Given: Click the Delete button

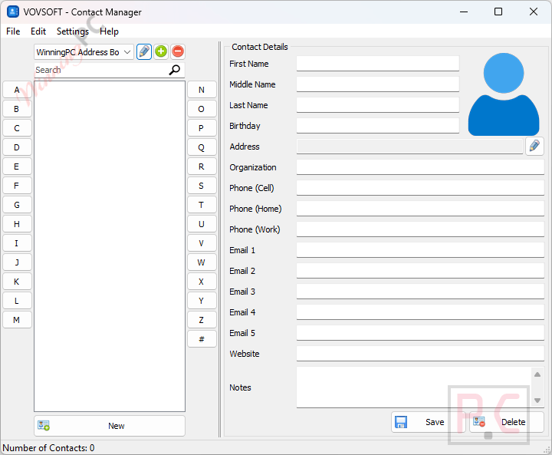Looking at the screenshot, I should [x=507, y=422].
